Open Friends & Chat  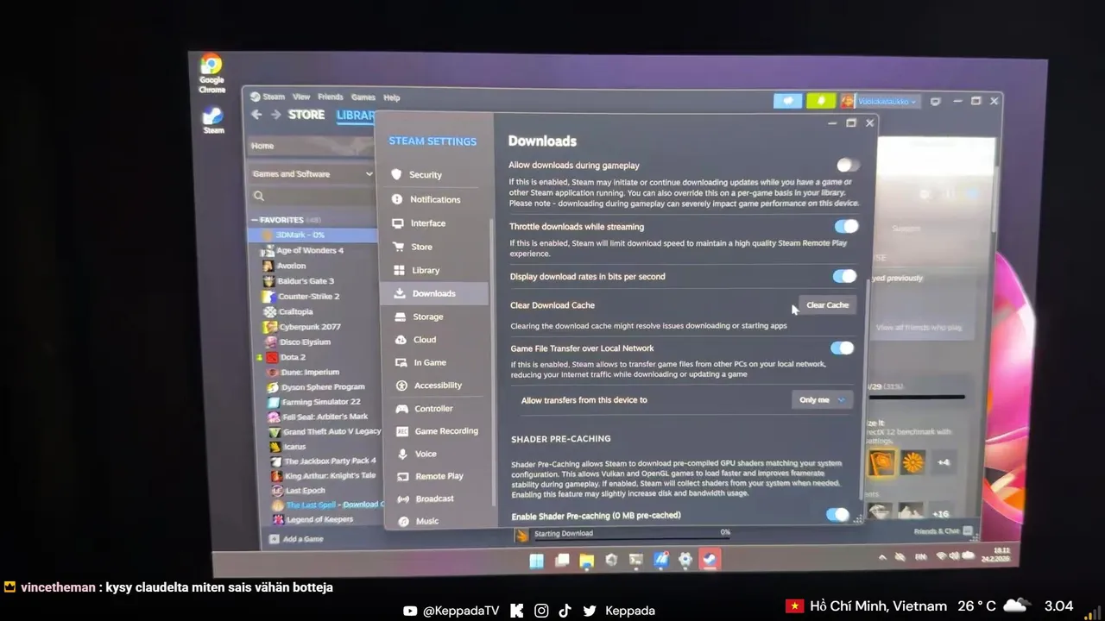943,531
